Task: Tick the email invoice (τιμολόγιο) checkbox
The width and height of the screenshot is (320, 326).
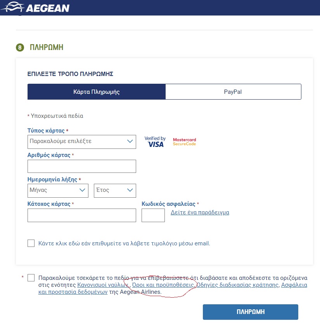Action: click(x=31, y=243)
